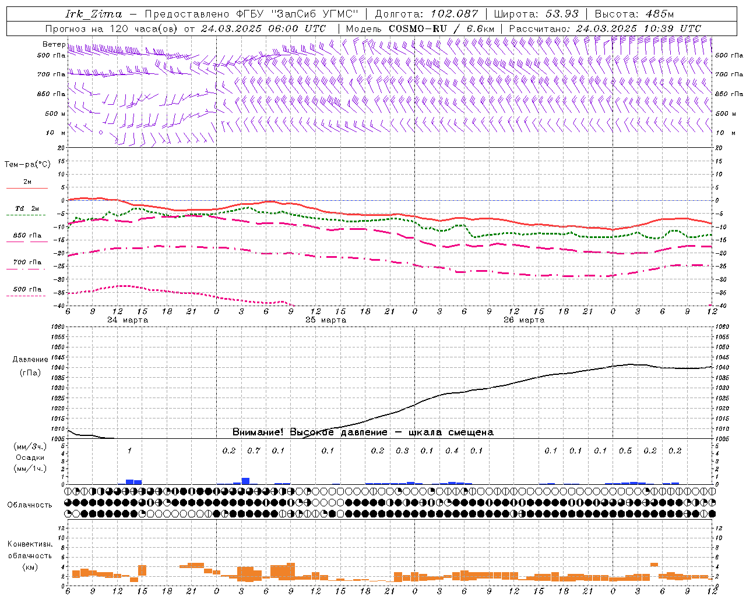Click the Ветер wind panel label
The width and height of the screenshot is (746, 596).
pyautogui.click(x=54, y=44)
